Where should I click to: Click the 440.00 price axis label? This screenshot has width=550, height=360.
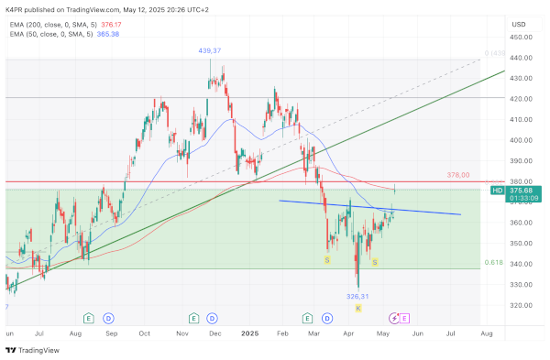pos(521,58)
